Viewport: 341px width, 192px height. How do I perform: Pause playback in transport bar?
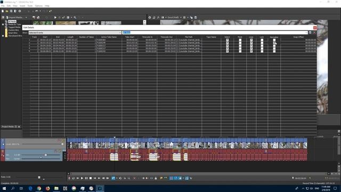86,178
